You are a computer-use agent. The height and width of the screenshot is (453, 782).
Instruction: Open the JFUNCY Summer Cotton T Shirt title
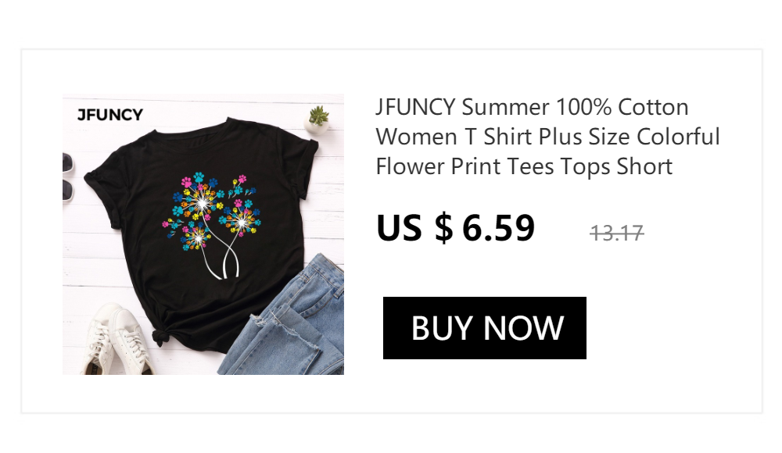[547, 137]
